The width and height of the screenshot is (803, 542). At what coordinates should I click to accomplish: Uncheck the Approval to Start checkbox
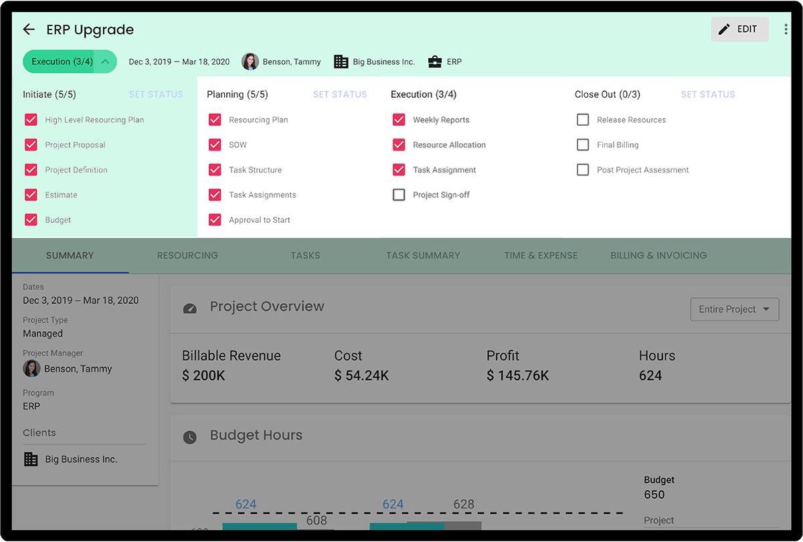click(215, 219)
